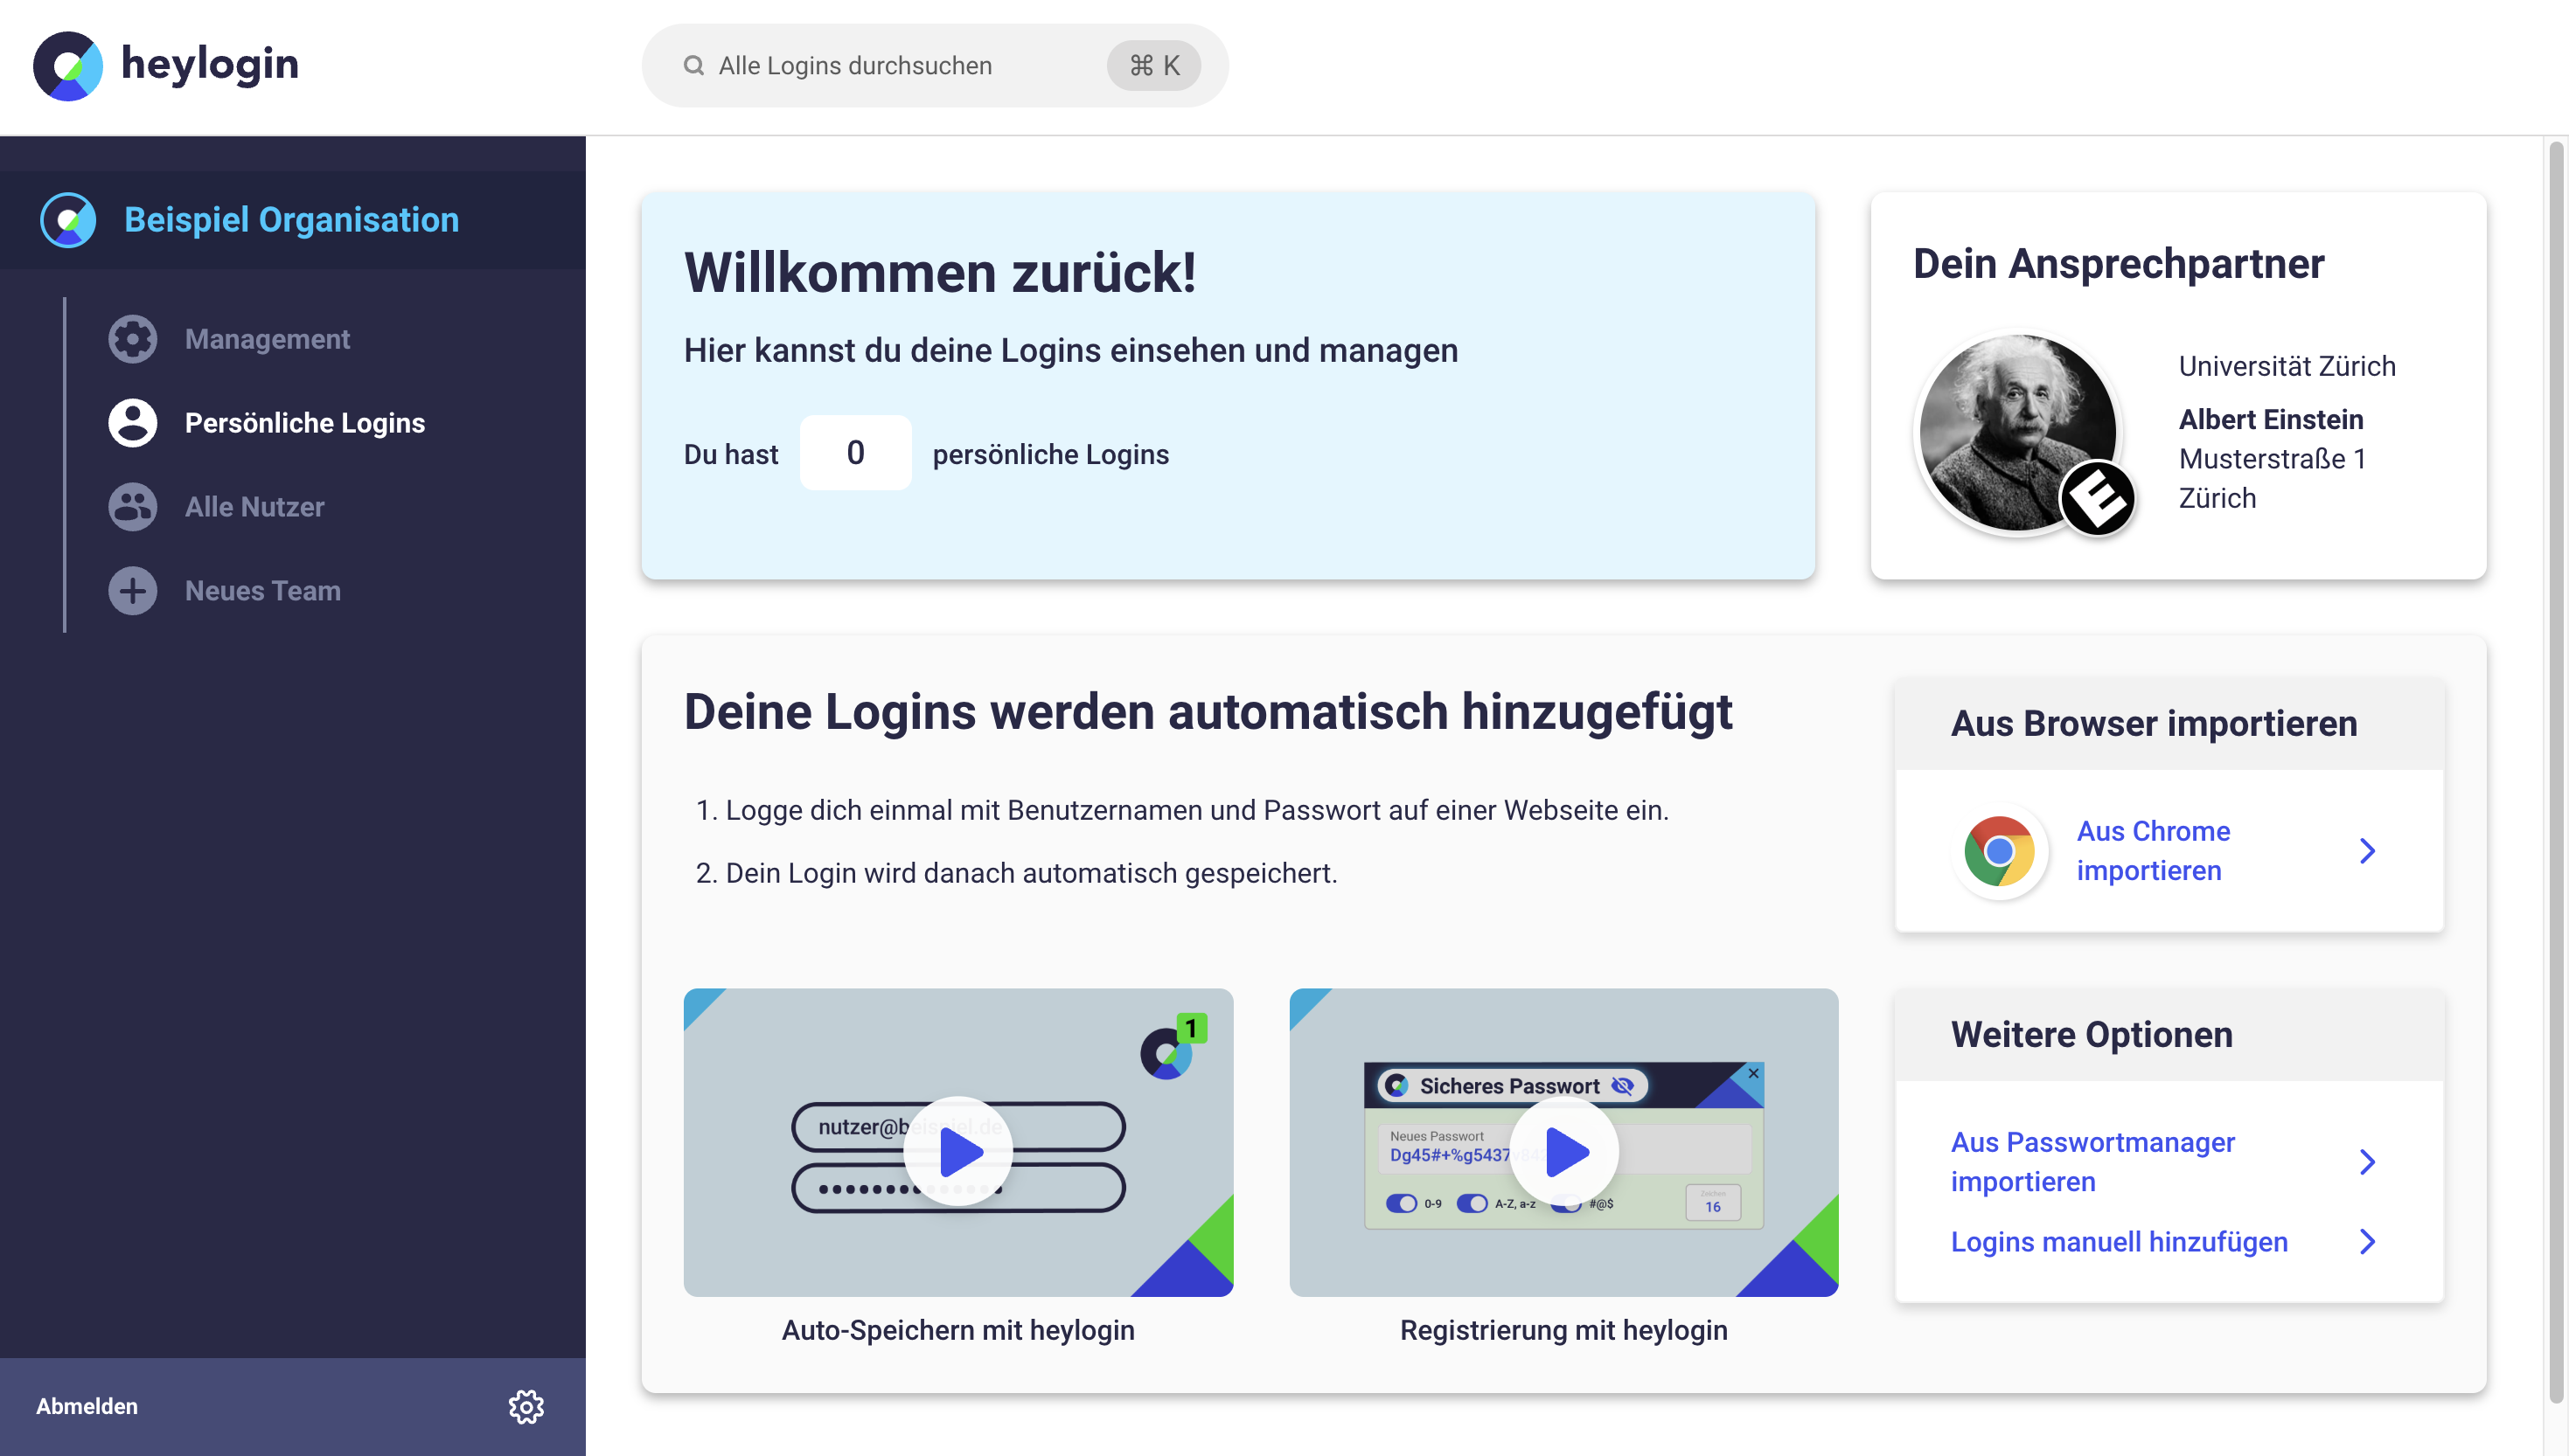Click the Musterstraße 1 address line
The height and width of the screenshot is (1456, 2569).
(2272, 459)
